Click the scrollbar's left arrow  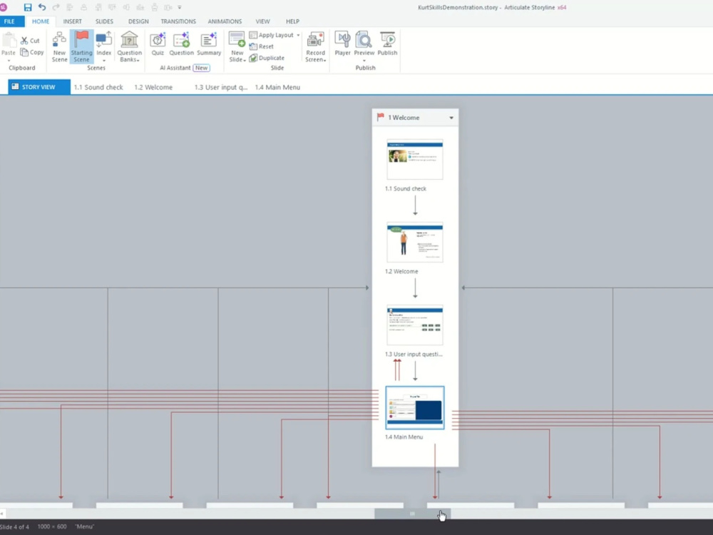pyautogui.click(x=2, y=514)
